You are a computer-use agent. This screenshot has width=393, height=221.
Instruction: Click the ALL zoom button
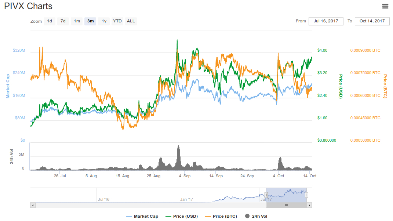pyautogui.click(x=131, y=21)
